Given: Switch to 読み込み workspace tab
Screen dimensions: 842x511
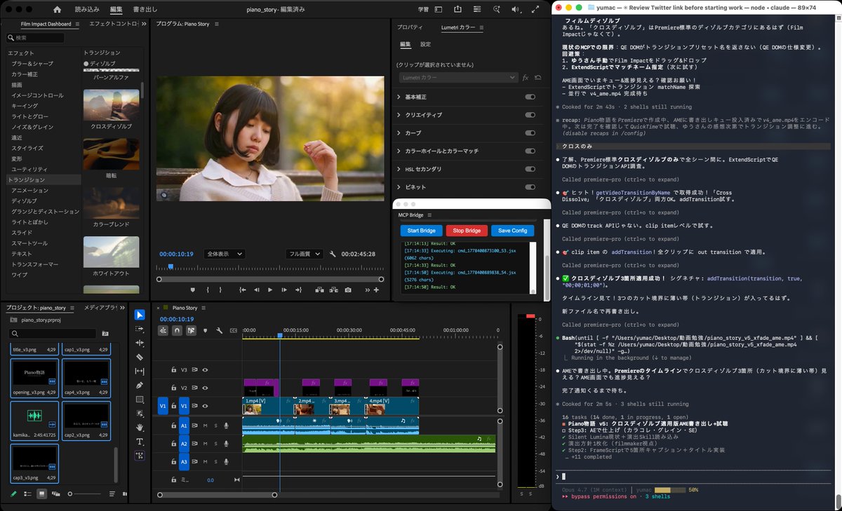Looking at the screenshot, I should [x=87, y=10].
